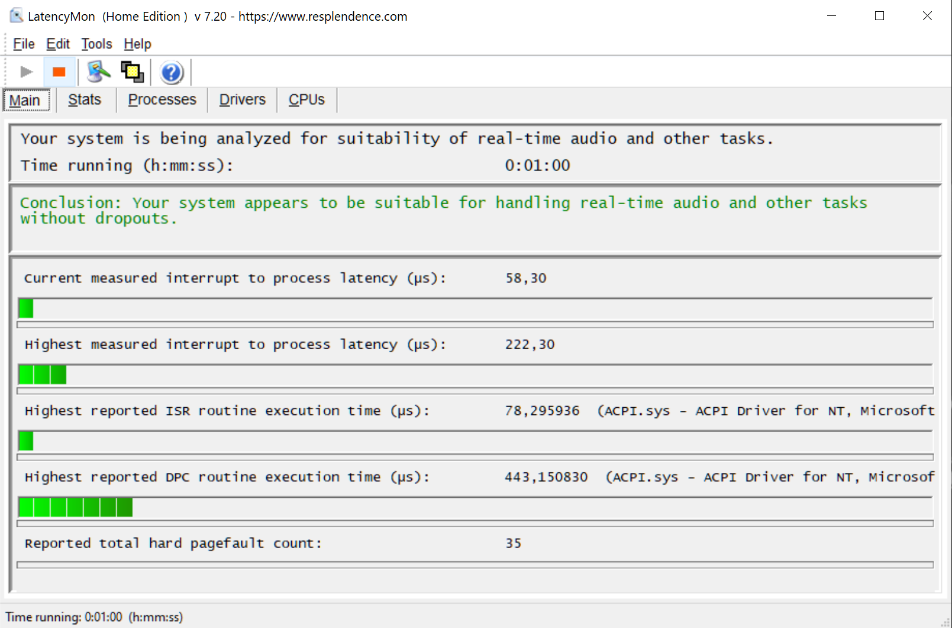Screen dimensions: 952x628
Task: Switch to the CPUs tab
Action: click(x=306, y=99)
